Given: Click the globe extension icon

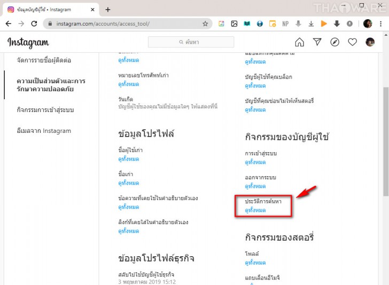Looking at the screenshot, I should [x=260, y=24].
